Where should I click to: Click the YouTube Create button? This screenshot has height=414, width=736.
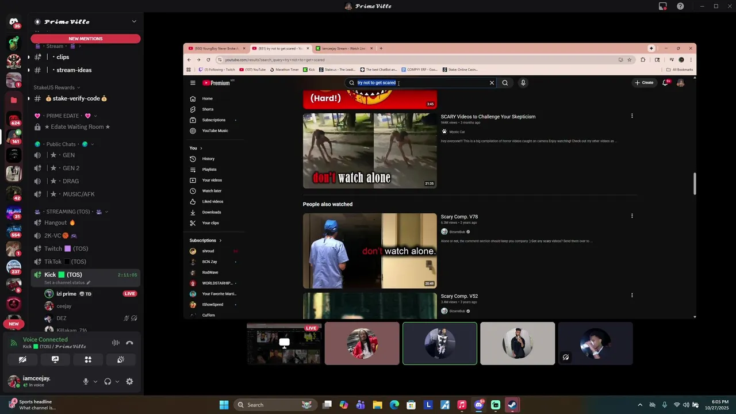click(x=644, y=83)
